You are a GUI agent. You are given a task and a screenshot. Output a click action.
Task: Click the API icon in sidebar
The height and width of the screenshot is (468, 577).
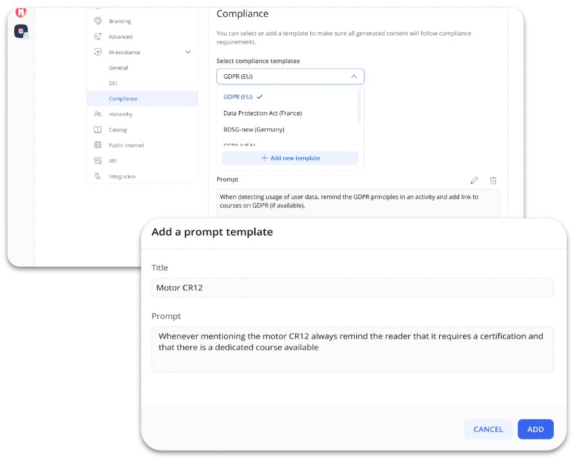(x=98, y=161)
